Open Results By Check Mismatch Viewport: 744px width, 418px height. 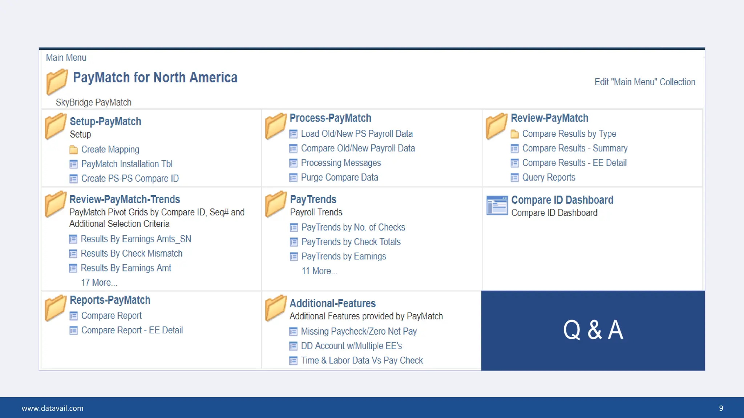pos(131,254)
